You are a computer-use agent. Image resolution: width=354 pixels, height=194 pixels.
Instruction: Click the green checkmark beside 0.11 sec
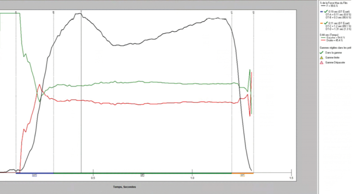[x=326, y=23]
